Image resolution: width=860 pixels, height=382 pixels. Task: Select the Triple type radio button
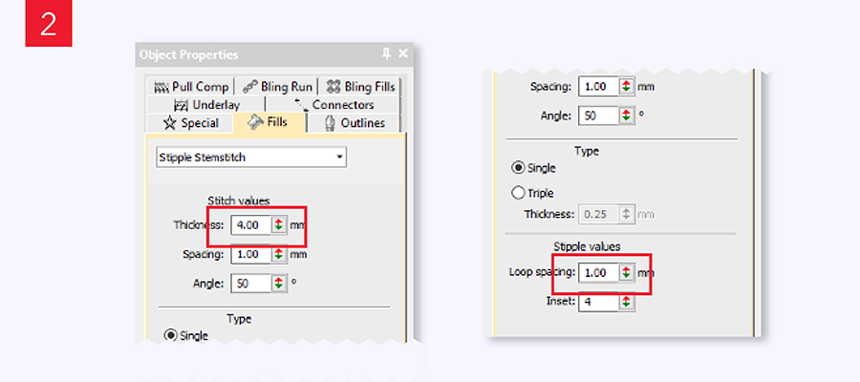coord(519,193)
